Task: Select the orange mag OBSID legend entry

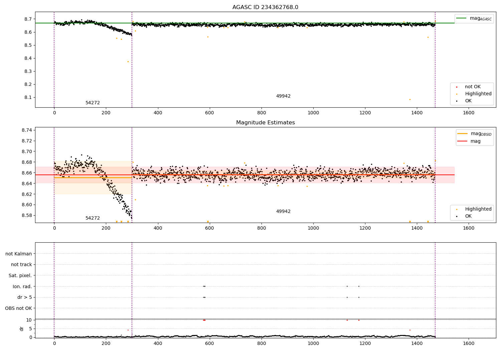Action: [474, 134]
